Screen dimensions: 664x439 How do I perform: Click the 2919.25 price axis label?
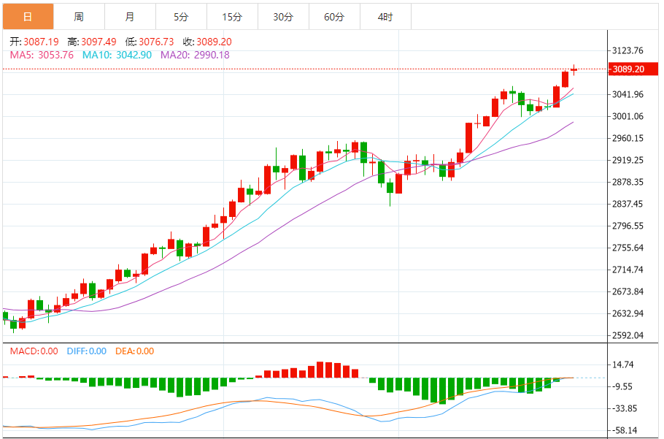pos(628,160)
